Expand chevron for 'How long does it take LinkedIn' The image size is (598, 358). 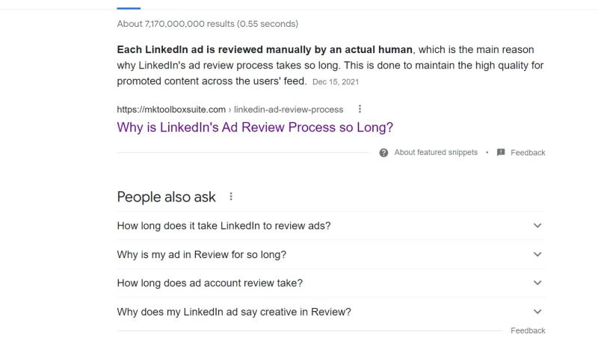[537, 225]
